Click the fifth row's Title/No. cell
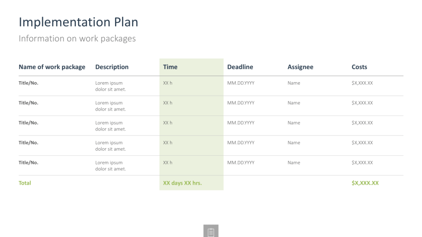The image size is (422, 237). point(29,162)
